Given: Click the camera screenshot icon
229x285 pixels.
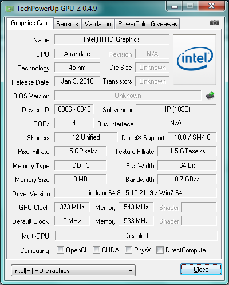Looking at the screenshot, I should 215,23.
